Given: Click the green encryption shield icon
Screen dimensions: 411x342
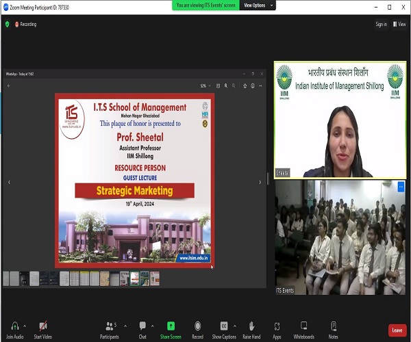Looking at the screenshot, I should point(8,25).
